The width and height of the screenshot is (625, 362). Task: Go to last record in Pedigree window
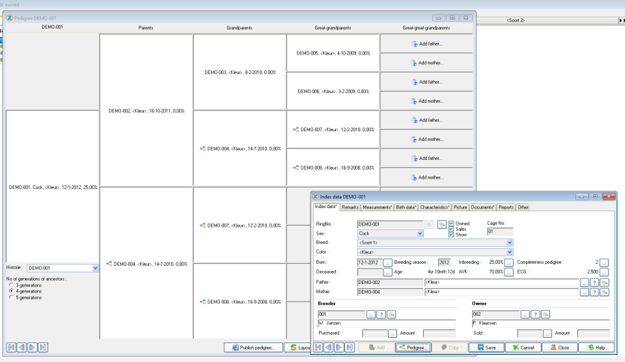43,347
